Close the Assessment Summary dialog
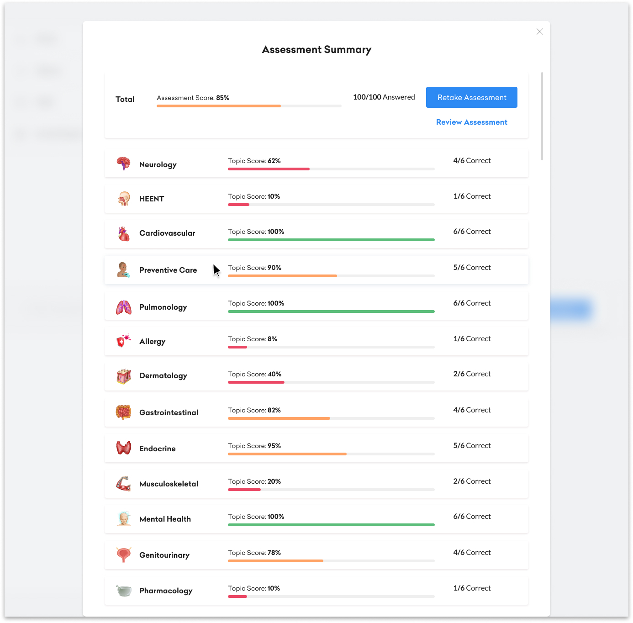The height and width of the screenshot is (623, 633). coord(539,32)
